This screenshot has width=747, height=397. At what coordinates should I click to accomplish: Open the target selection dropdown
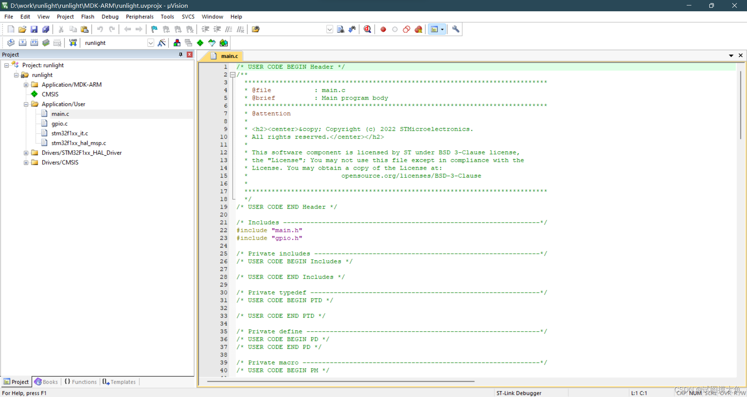click(151, 43)
